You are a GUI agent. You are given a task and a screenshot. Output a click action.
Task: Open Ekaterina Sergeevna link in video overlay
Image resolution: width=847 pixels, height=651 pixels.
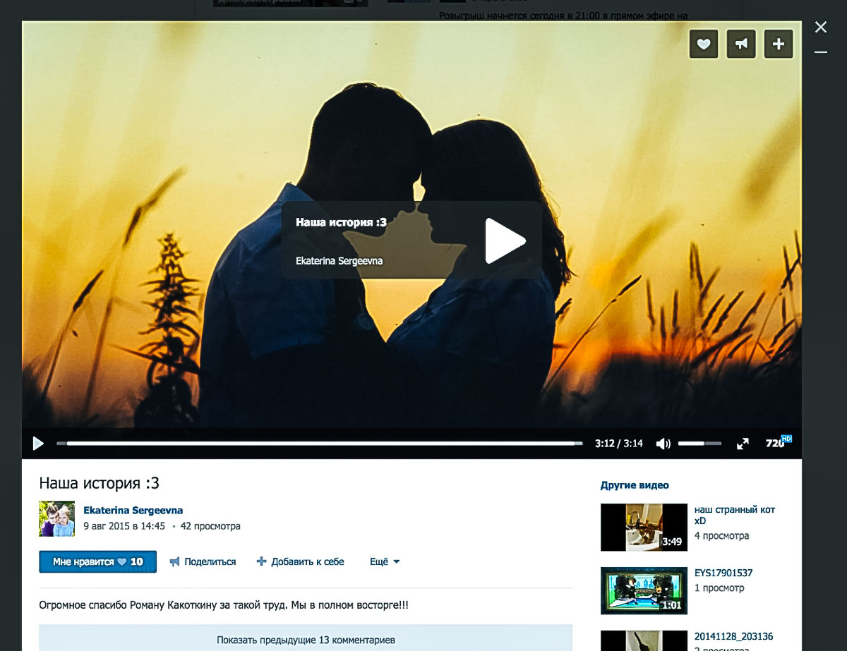[340, 261]
